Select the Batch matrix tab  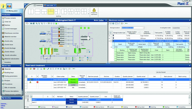point(50,6)
